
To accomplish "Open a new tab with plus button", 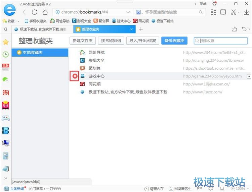I will [x=141, y=29].
